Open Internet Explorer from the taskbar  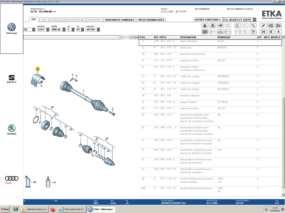16,209
